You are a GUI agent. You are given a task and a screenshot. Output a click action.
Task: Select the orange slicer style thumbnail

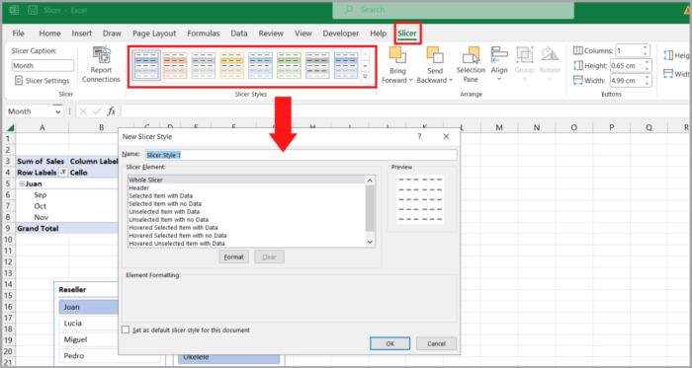pos(175,65)
